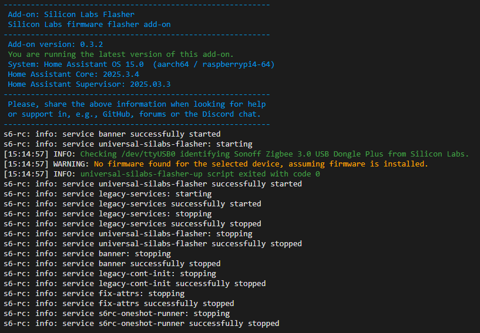Click the "Please, share the above information" line
The image size is (480, 333).
[136, 104]
